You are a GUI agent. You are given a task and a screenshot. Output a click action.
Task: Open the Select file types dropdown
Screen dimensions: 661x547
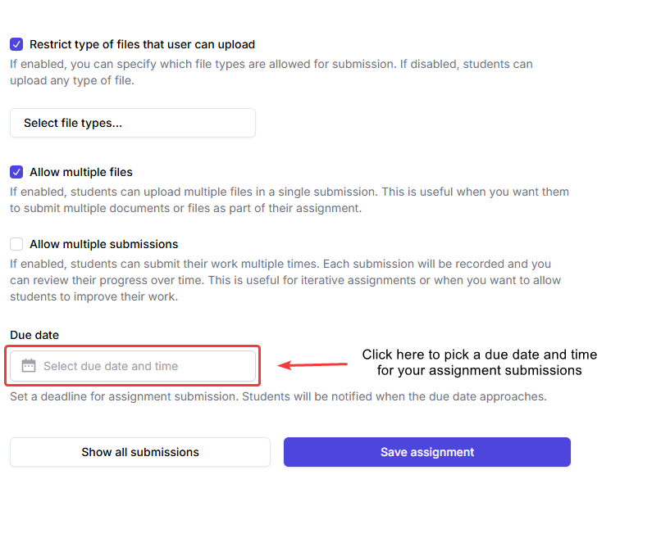pos(133,123)
